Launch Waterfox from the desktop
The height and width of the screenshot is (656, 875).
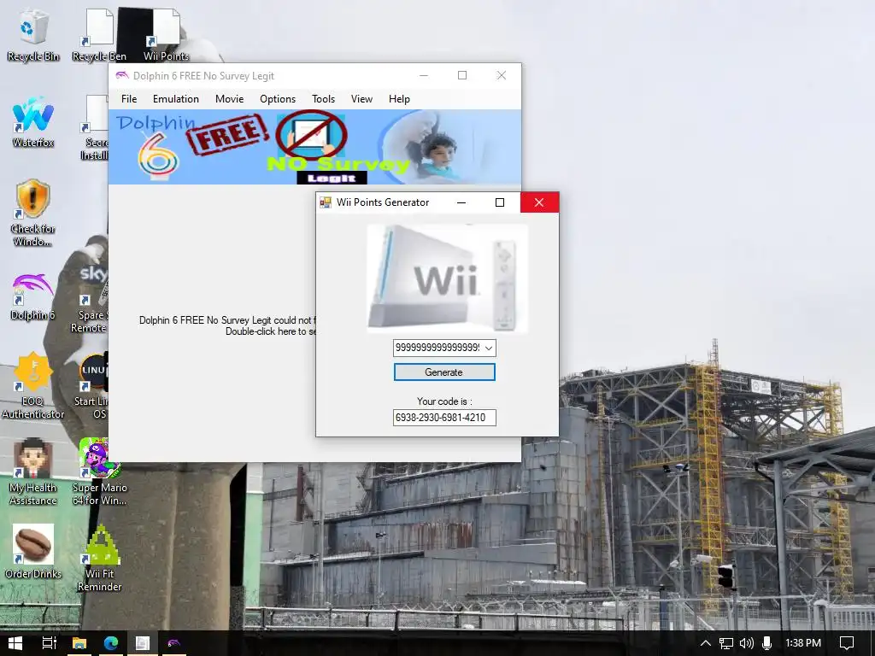33,121
